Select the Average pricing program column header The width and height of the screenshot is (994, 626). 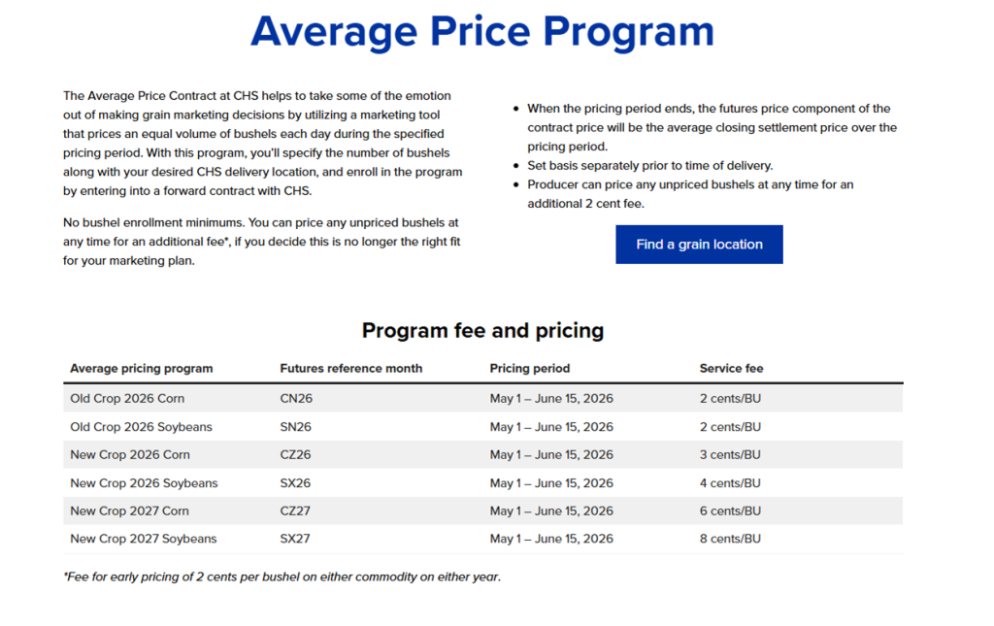[142, 369]
